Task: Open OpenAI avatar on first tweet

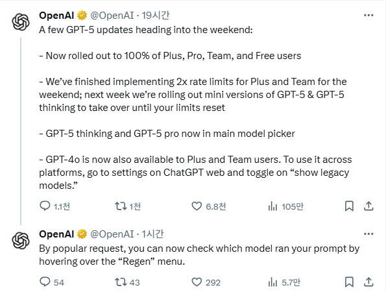Action: (x=21, y=21)
